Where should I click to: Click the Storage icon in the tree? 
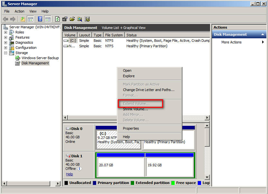coord(12,53)
